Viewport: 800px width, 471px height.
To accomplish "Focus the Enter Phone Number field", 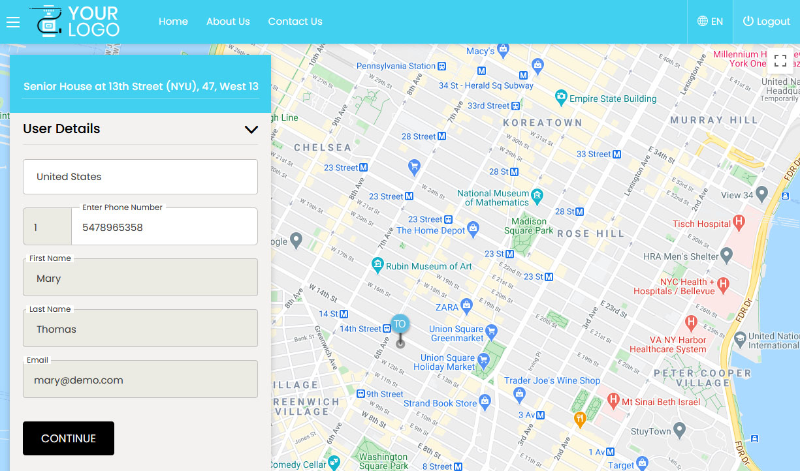I will 165,227.
